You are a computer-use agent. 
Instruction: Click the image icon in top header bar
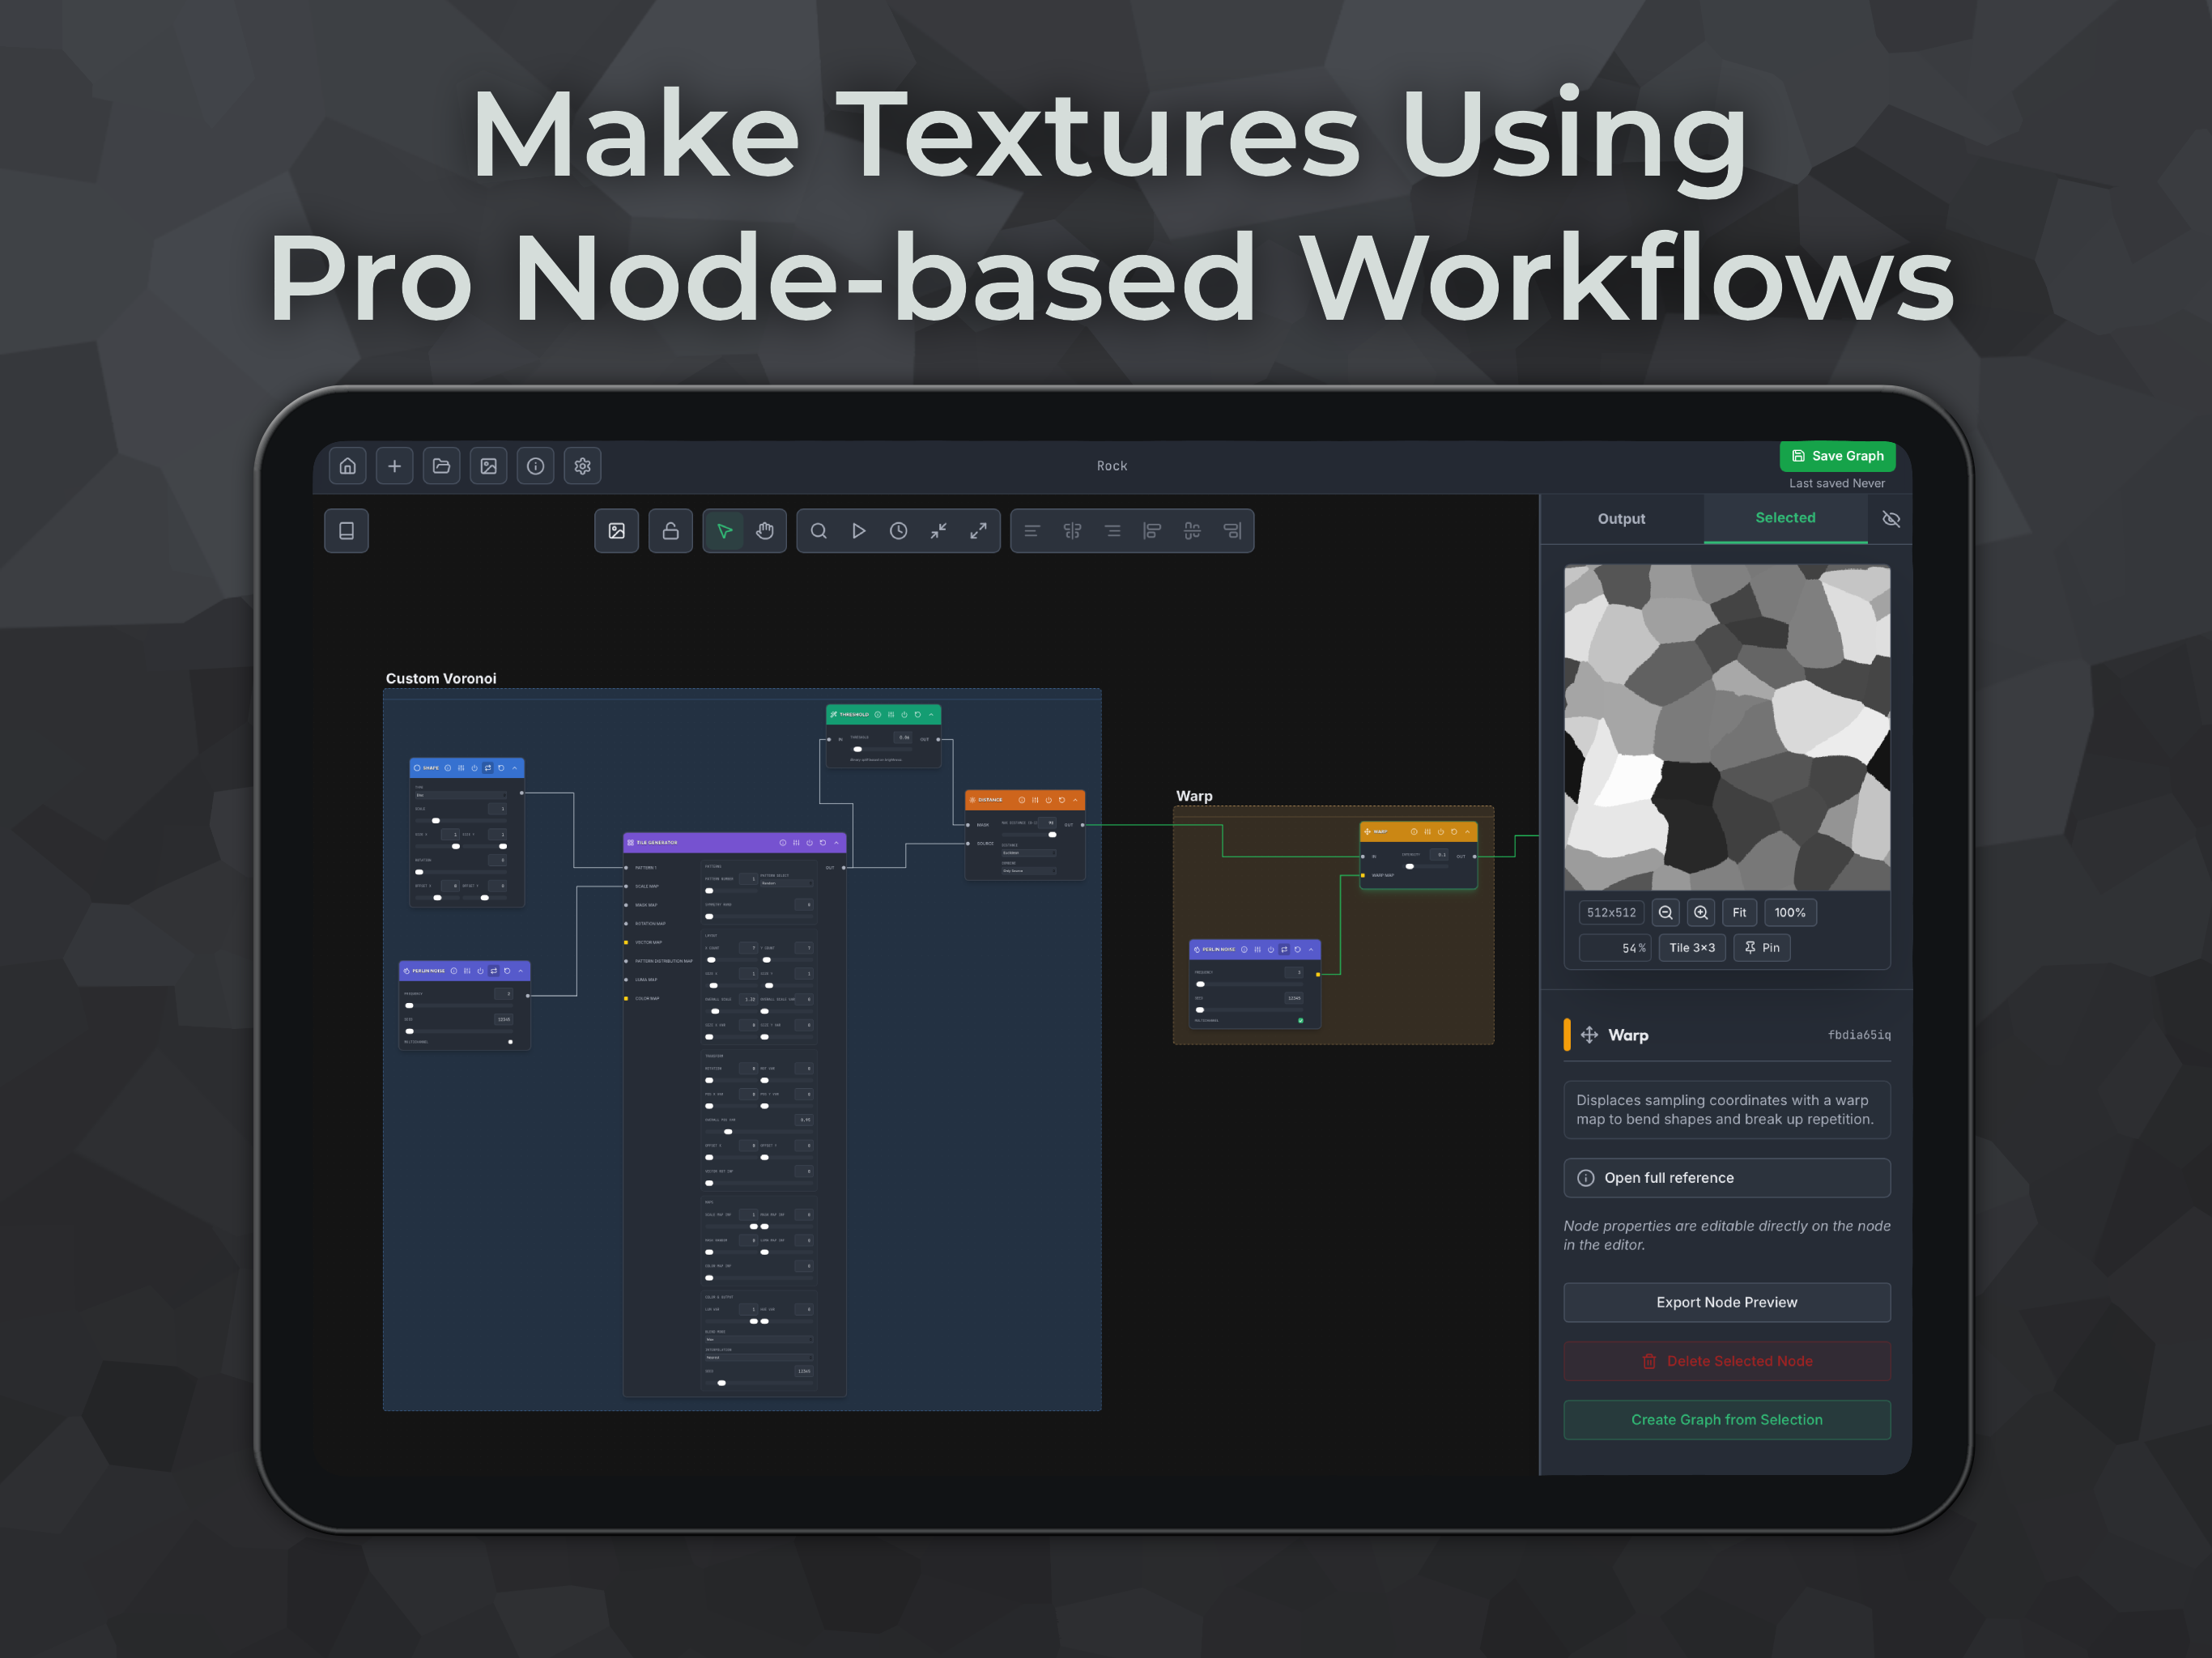coord(488,466)
